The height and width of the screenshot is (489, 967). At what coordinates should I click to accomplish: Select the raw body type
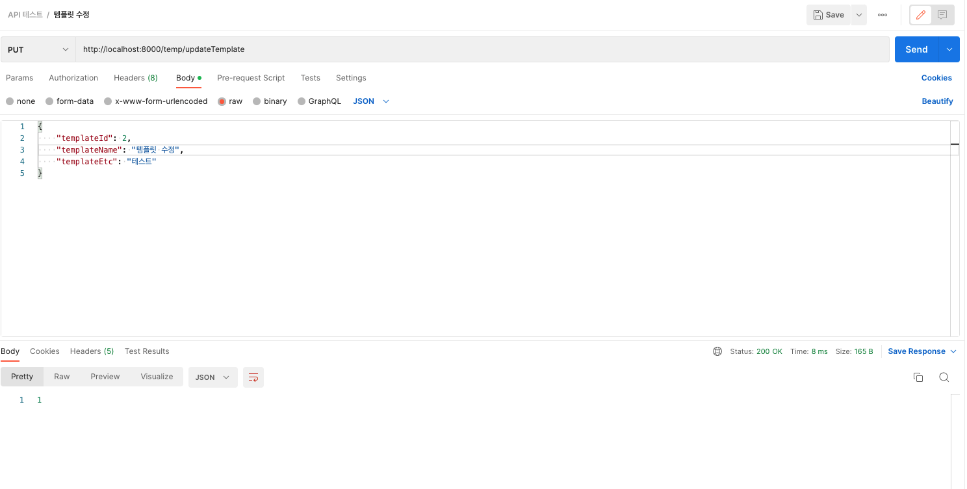(230, 101)
